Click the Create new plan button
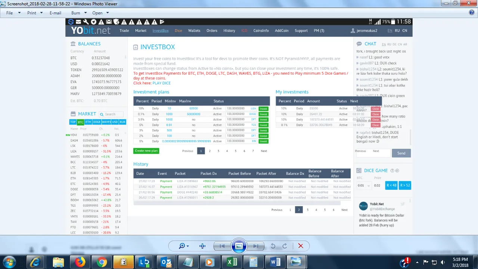The width and height of the screenshot is (478, 269). coord(146,151)
